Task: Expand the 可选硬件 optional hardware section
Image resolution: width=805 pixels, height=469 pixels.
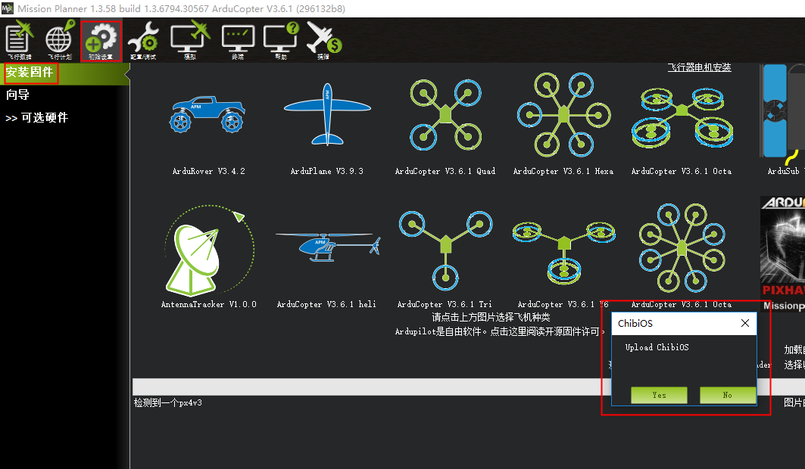Action: (37, 118)
